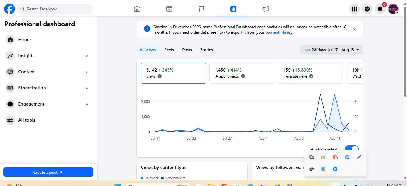Open Internet Download Manager tray icon
407x186 pixels.
pos(311,169)
